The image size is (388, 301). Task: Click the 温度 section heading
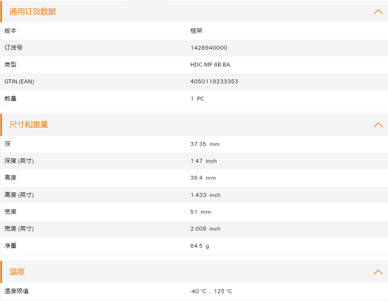[17, 272]
